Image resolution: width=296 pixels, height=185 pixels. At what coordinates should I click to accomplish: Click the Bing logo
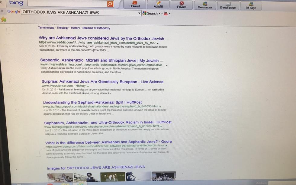tap(16, 3)
